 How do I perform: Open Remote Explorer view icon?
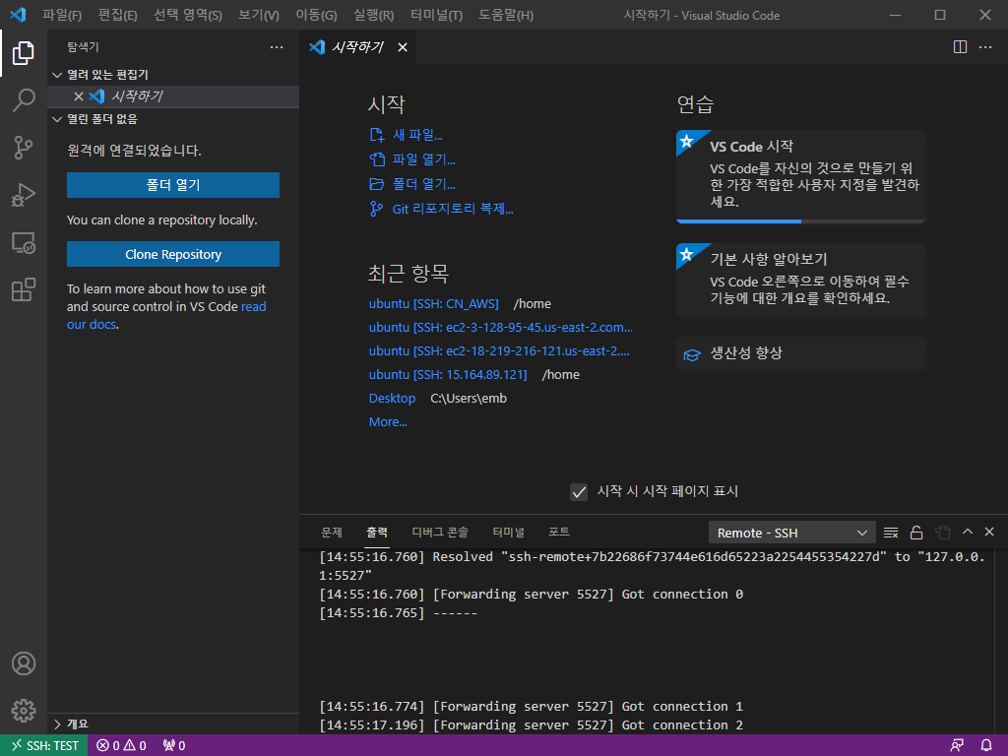click(24, 242)
